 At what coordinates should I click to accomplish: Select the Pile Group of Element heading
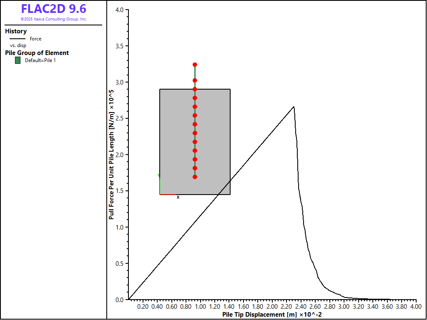37,53
